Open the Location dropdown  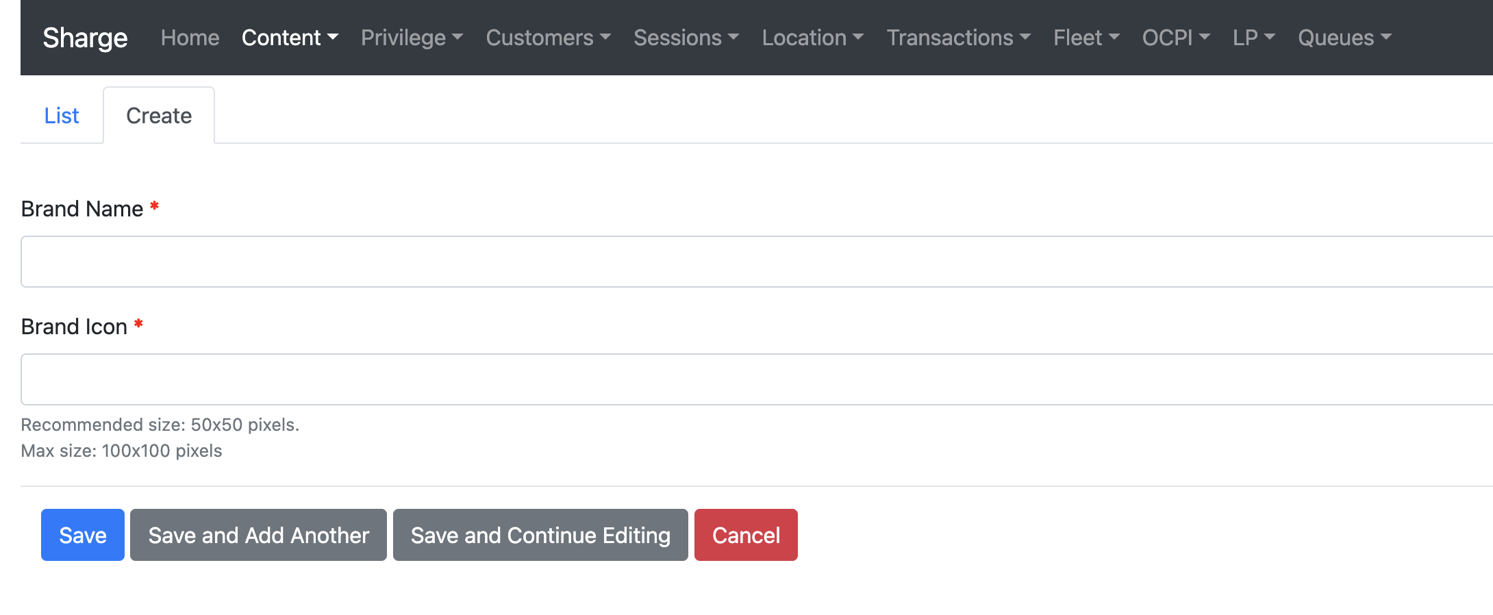click(813, 38)
